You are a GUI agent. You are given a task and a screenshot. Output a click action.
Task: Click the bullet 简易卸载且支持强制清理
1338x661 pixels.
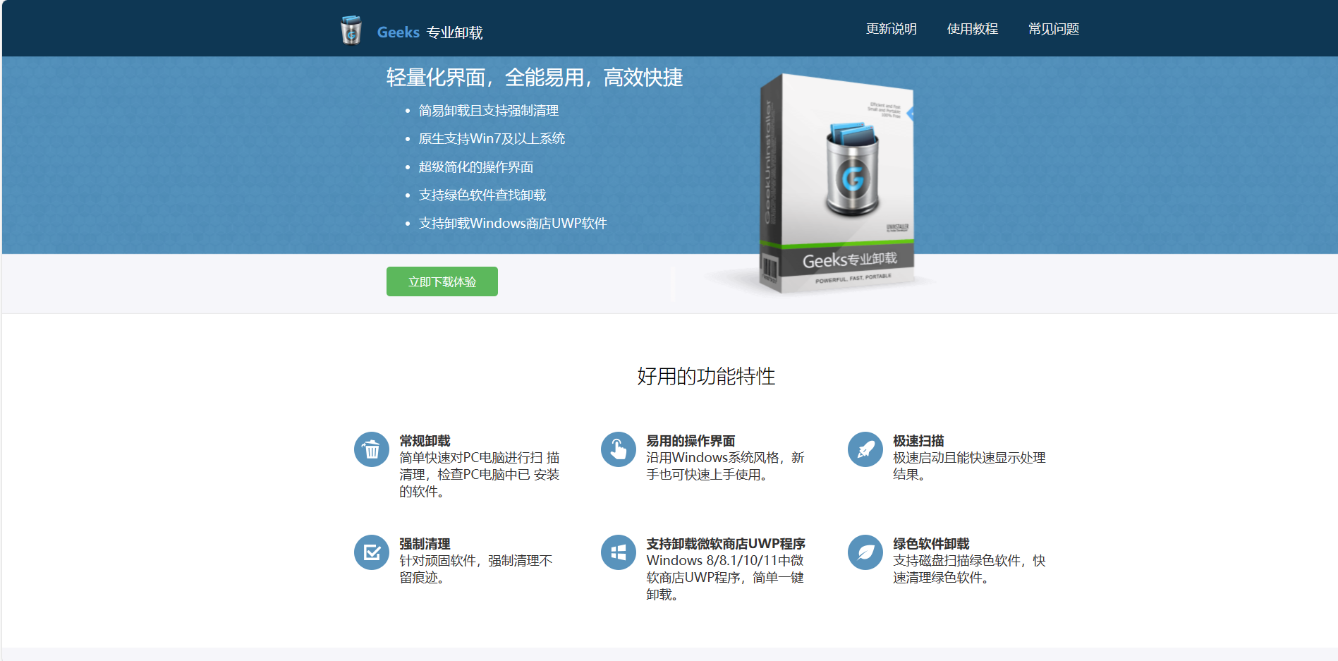click(x=489, y=111)
